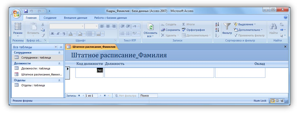Screen dimensions: 299x113
Task: Click the Format Painter brush icon
Action: pyautogui.click(x=43, y=35)
